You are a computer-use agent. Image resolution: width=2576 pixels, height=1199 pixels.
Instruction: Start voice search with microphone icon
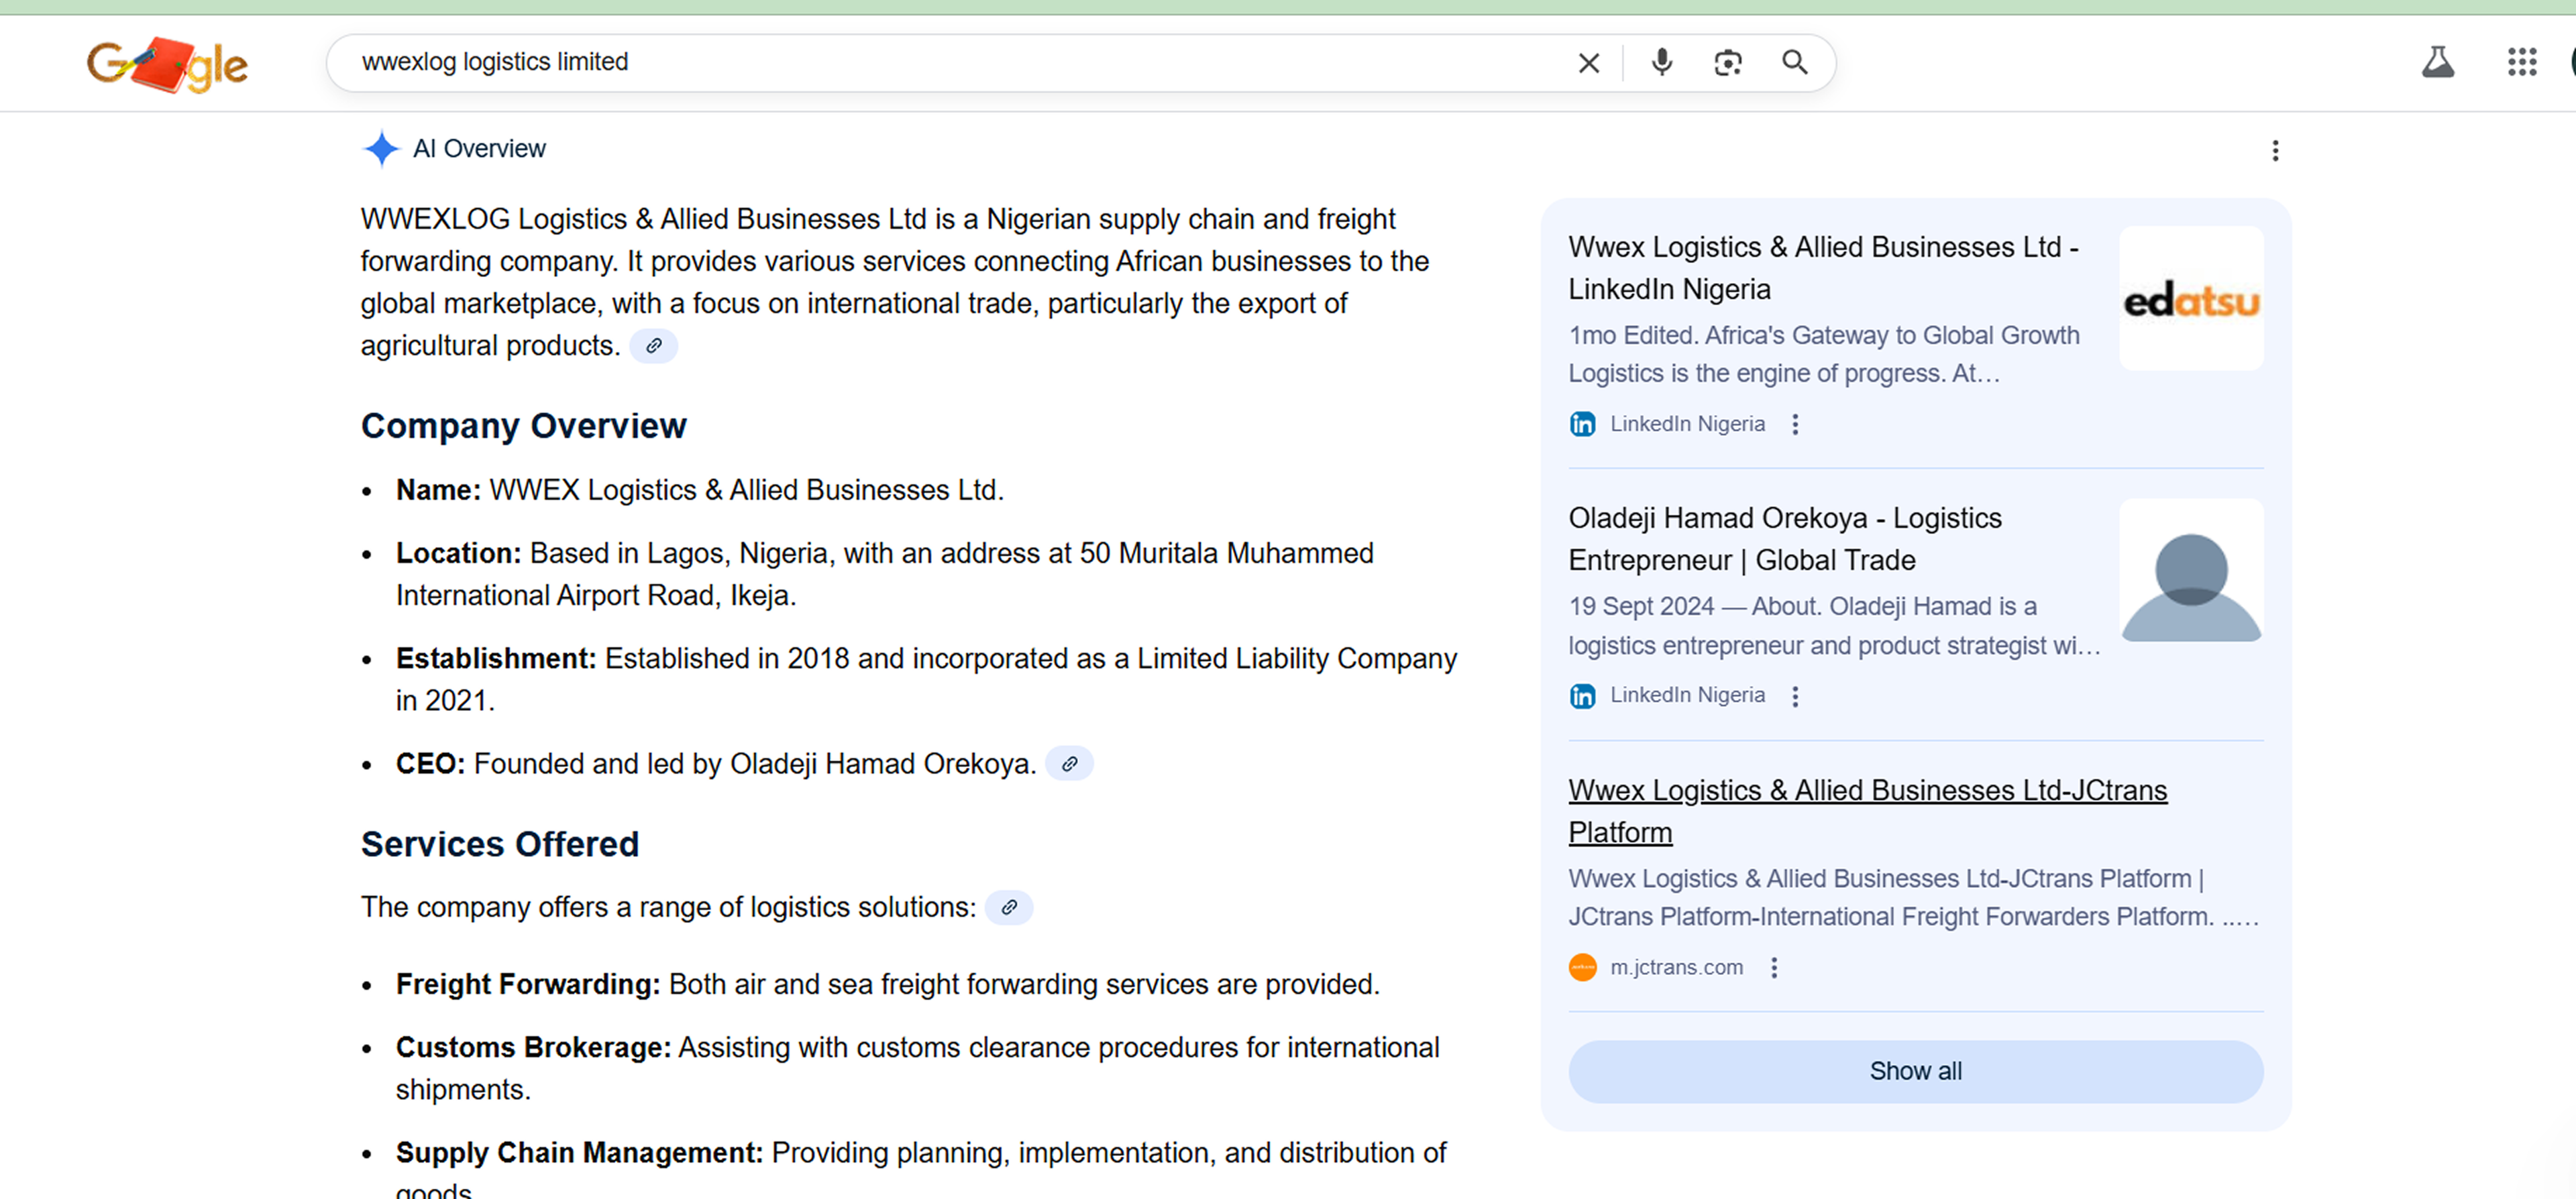(1661, 63)
